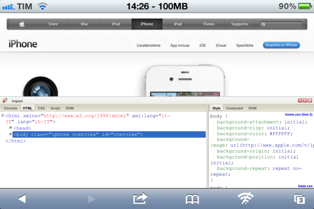Tap the Apple logo in navigation bar
Viewport: 314px width, 209px height.
(x=22, y=24)
